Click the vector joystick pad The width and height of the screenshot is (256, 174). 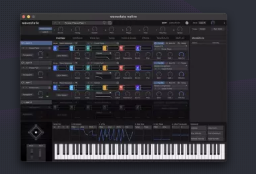(36, 132)
